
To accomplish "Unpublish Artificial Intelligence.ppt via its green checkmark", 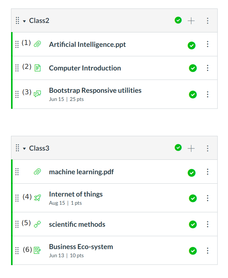I will [191, 45].
